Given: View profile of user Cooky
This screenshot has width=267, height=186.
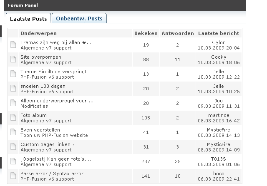Looking at the screenshot, I should [x=219, y=57].
